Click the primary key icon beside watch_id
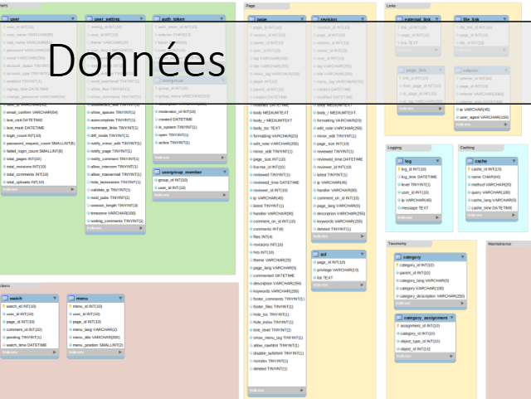This screenshot has height=399, width=531. coord(4,306)
